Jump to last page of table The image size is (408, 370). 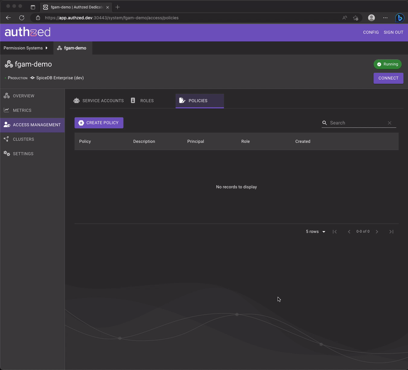click(391, 231)
